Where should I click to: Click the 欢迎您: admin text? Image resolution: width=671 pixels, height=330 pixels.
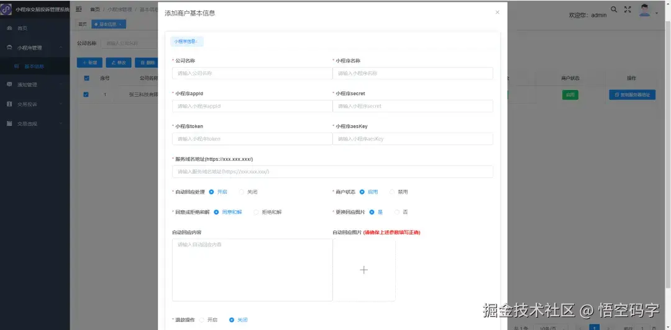point(588,15)
